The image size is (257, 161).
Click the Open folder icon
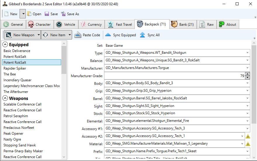[x=29, y=14]
